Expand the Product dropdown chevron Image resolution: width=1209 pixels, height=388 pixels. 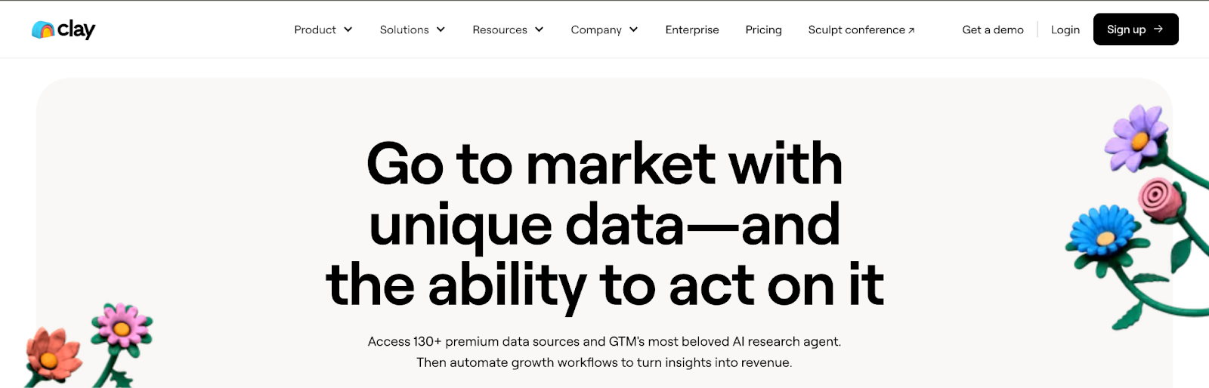pos(348,29)
